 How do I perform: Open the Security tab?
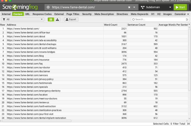[87, 14]
